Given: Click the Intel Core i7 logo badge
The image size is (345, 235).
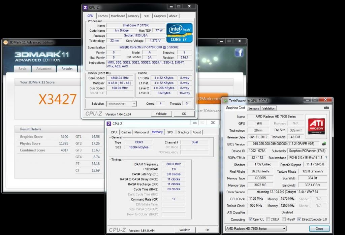Looking at the screenshot, I should point(179,33).
